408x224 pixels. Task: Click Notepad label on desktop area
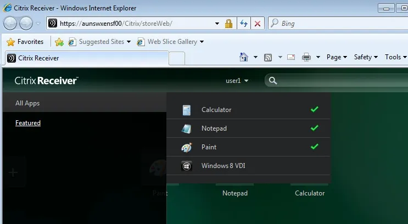point(235,193)
